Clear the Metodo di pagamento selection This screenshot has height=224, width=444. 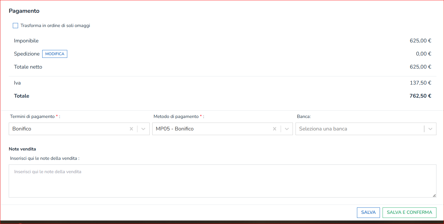pyautogui.click(x=275, y=129)
